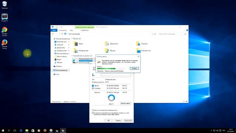Open the Музыка folder in Explorer
The height and width of the screenshot is (133, 236).
tap(110, 51)
